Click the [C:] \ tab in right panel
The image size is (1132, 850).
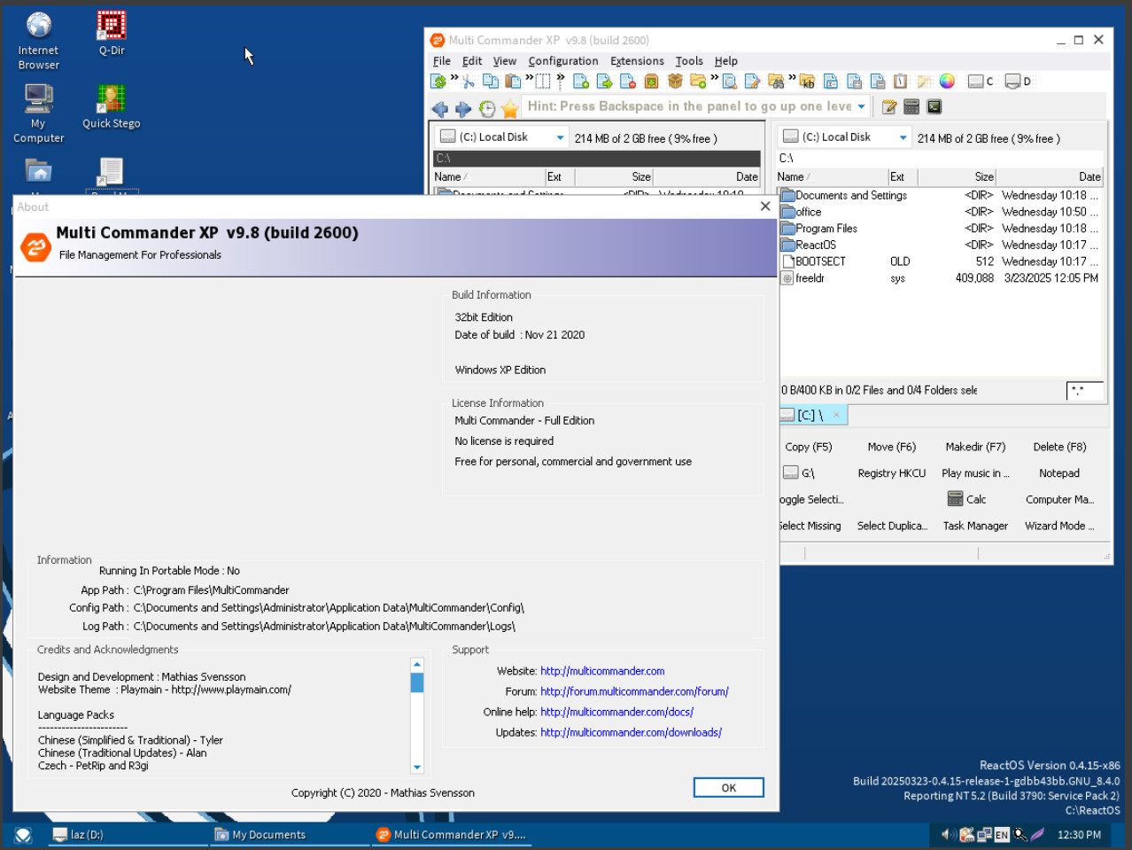coord(811,415)
